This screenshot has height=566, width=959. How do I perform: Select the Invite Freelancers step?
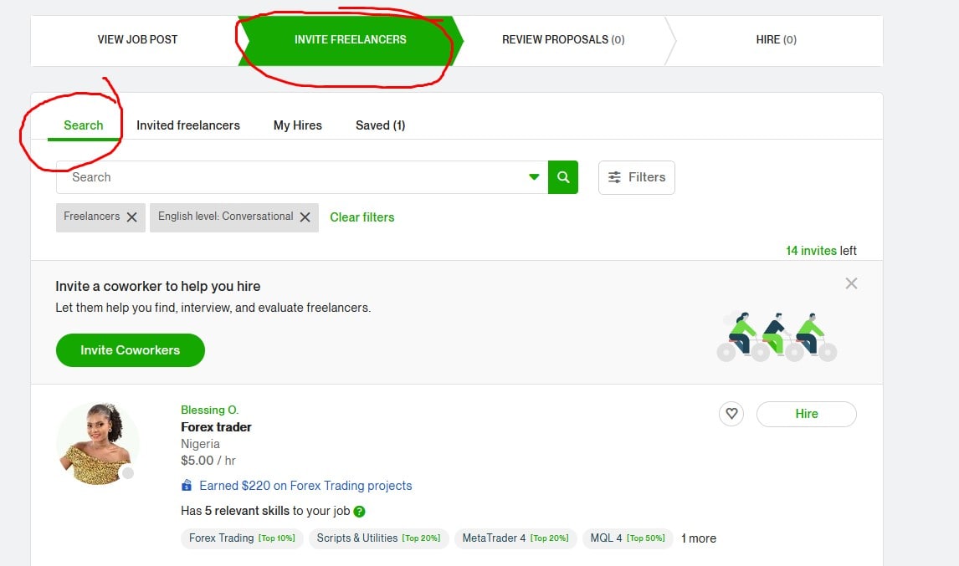point(351,40)
